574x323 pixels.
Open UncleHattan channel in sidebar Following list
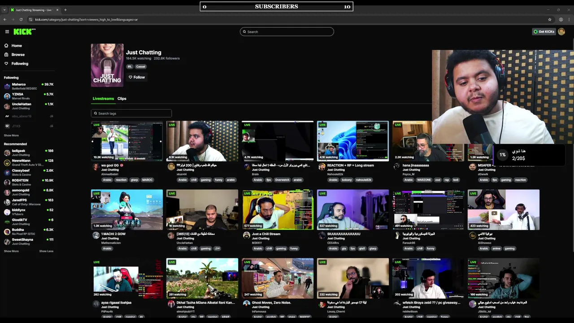coord(28,106)
